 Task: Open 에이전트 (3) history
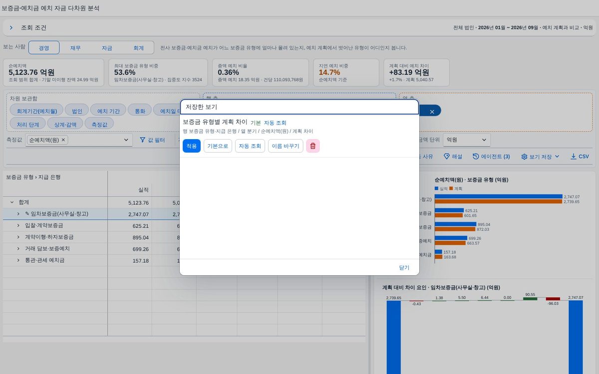[491, 157]
